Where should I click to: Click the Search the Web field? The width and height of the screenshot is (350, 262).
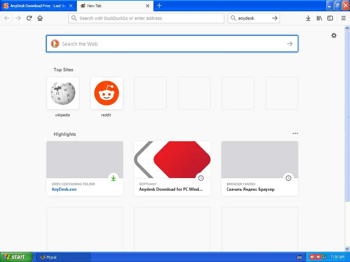tap(172, 44)
